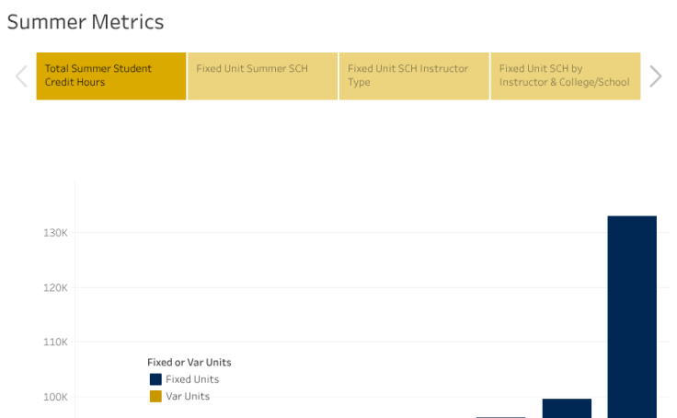Highlight the Var Units legend label
This screenshot has width=677, height=418.
pos(188,397)
